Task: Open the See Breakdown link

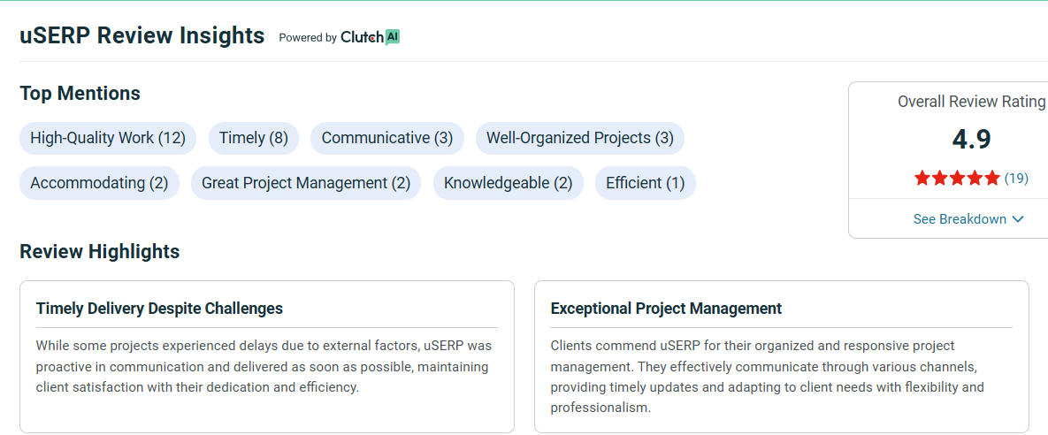Action: [960, 219]
